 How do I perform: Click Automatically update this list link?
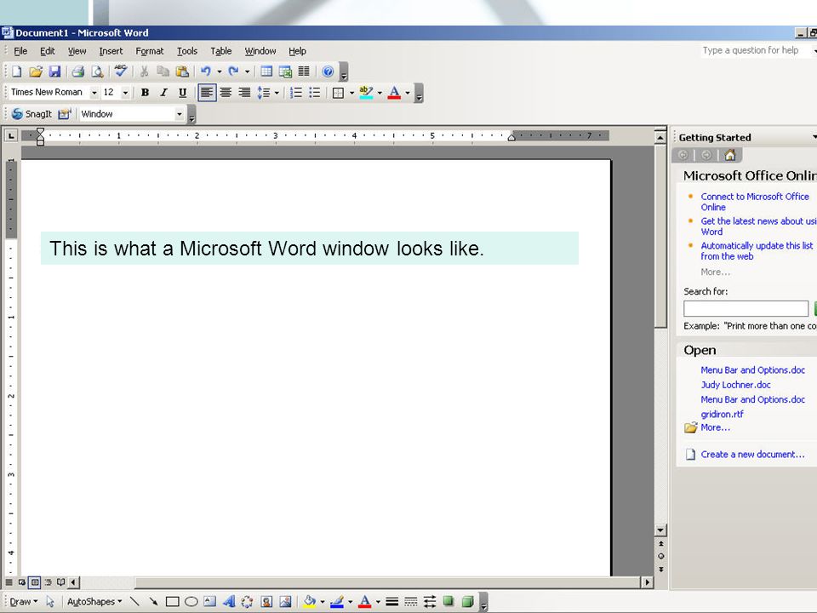pyautogui.click(x=757, y=250)
